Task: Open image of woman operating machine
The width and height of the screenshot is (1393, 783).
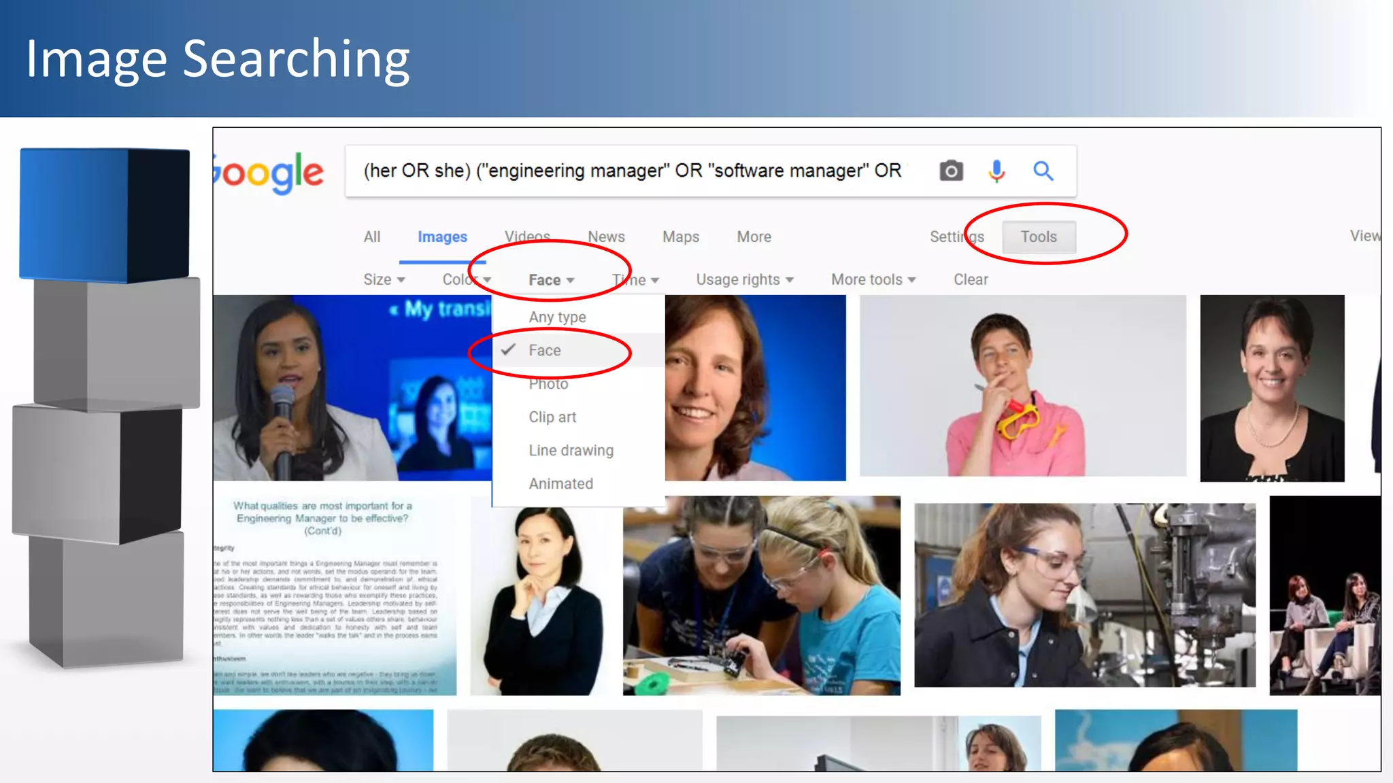Action: 1085,595
